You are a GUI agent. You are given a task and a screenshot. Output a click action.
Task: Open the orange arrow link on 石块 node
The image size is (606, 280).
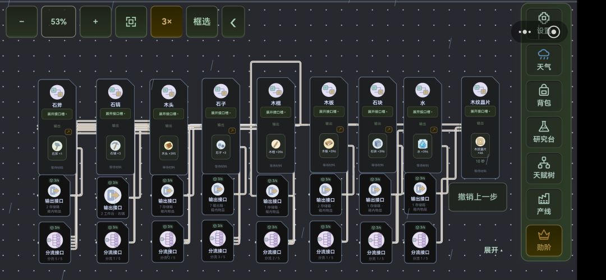(389, 129)
